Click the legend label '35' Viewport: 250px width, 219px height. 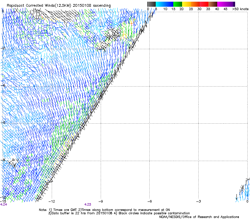click(208, 9)
